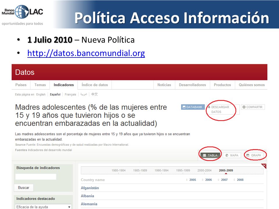The image size is (279, 209).
Task: Click the red scissors corner icon
Action: click(x=264, y=166)
